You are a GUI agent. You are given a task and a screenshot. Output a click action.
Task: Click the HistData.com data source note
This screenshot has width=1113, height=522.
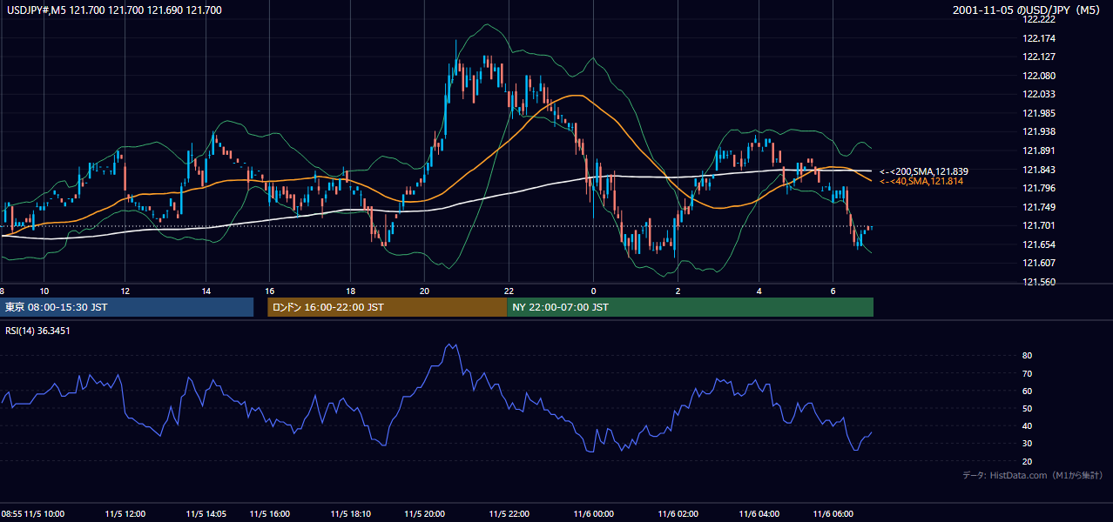(x=1033, y=475)
